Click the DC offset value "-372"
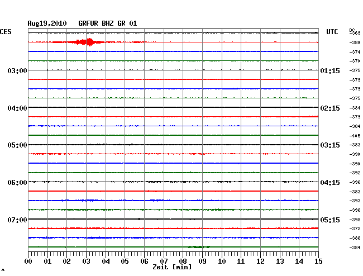The image size is (363, 276). (x=355, y=229)
